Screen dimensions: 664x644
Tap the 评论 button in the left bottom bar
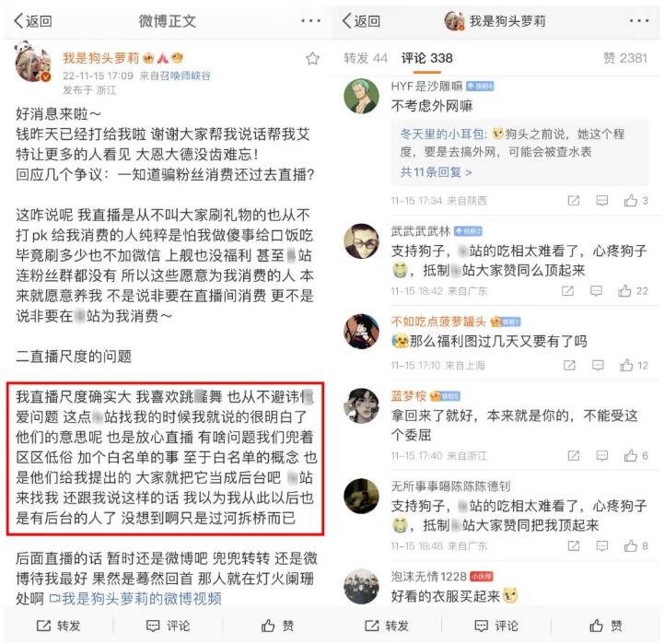click(x=168, y=626)
